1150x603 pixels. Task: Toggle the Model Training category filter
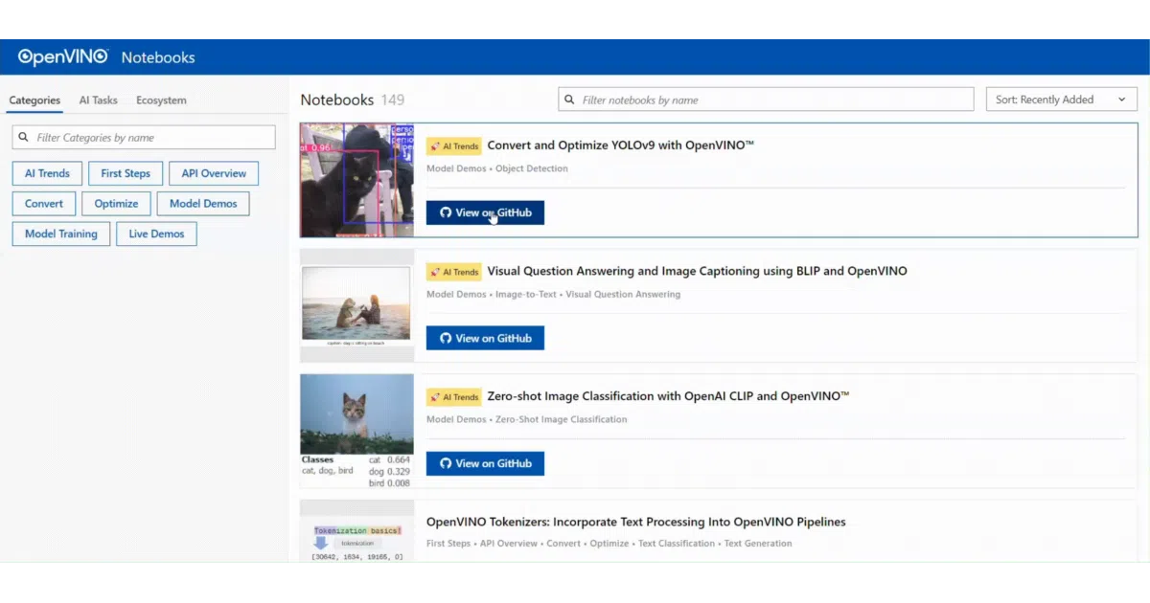[61, 234]
